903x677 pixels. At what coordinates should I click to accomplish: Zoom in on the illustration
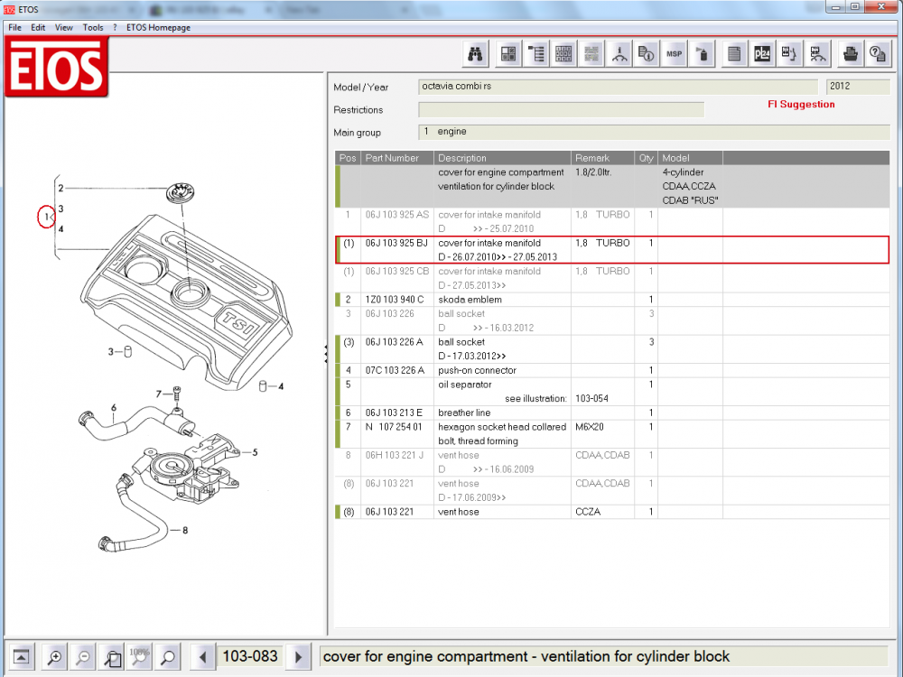pyautogui.click(x=55, y=656)
